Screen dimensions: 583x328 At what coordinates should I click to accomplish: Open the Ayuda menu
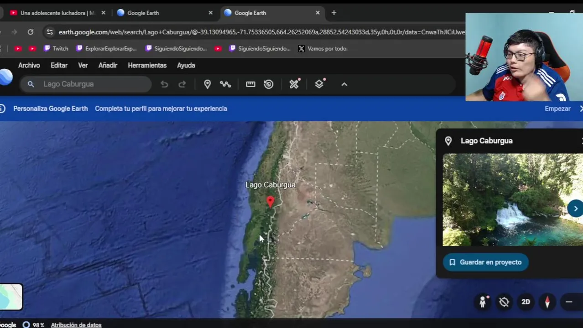pos(186,65)
